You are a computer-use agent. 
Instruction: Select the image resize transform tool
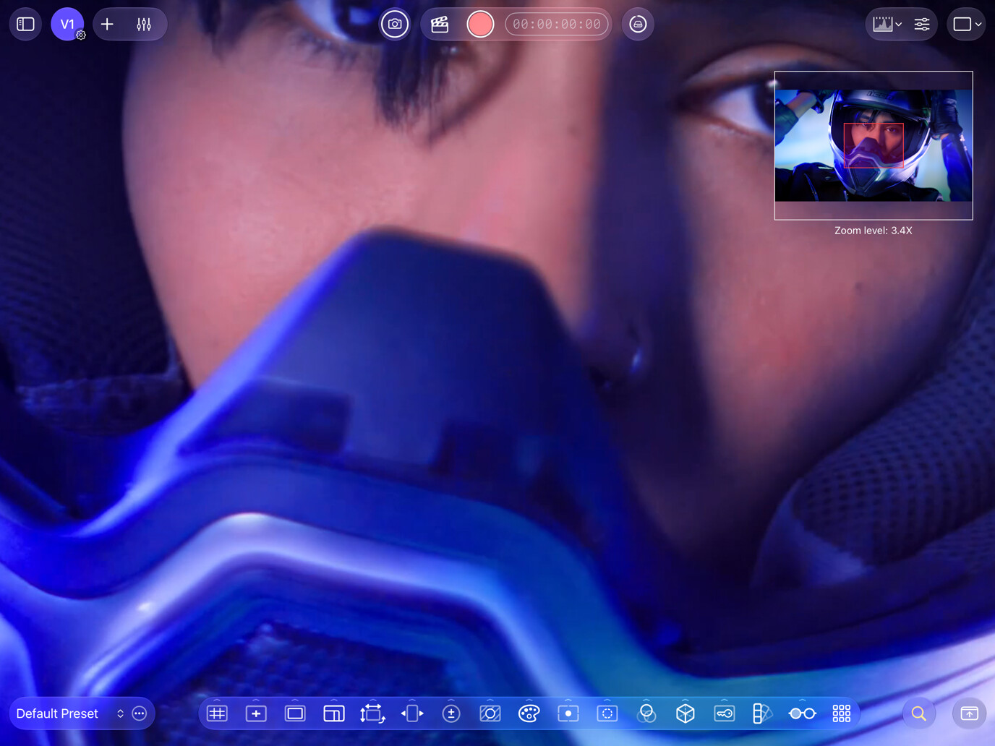pyautogui.click(x=372, y=713)
